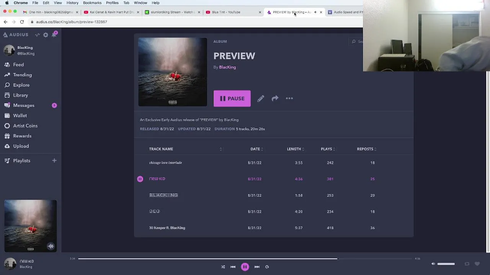The width and height of the screenshot is (490, 275).
Task: Click the waveform visualizer icon on artwork
Action: [51, 246]
